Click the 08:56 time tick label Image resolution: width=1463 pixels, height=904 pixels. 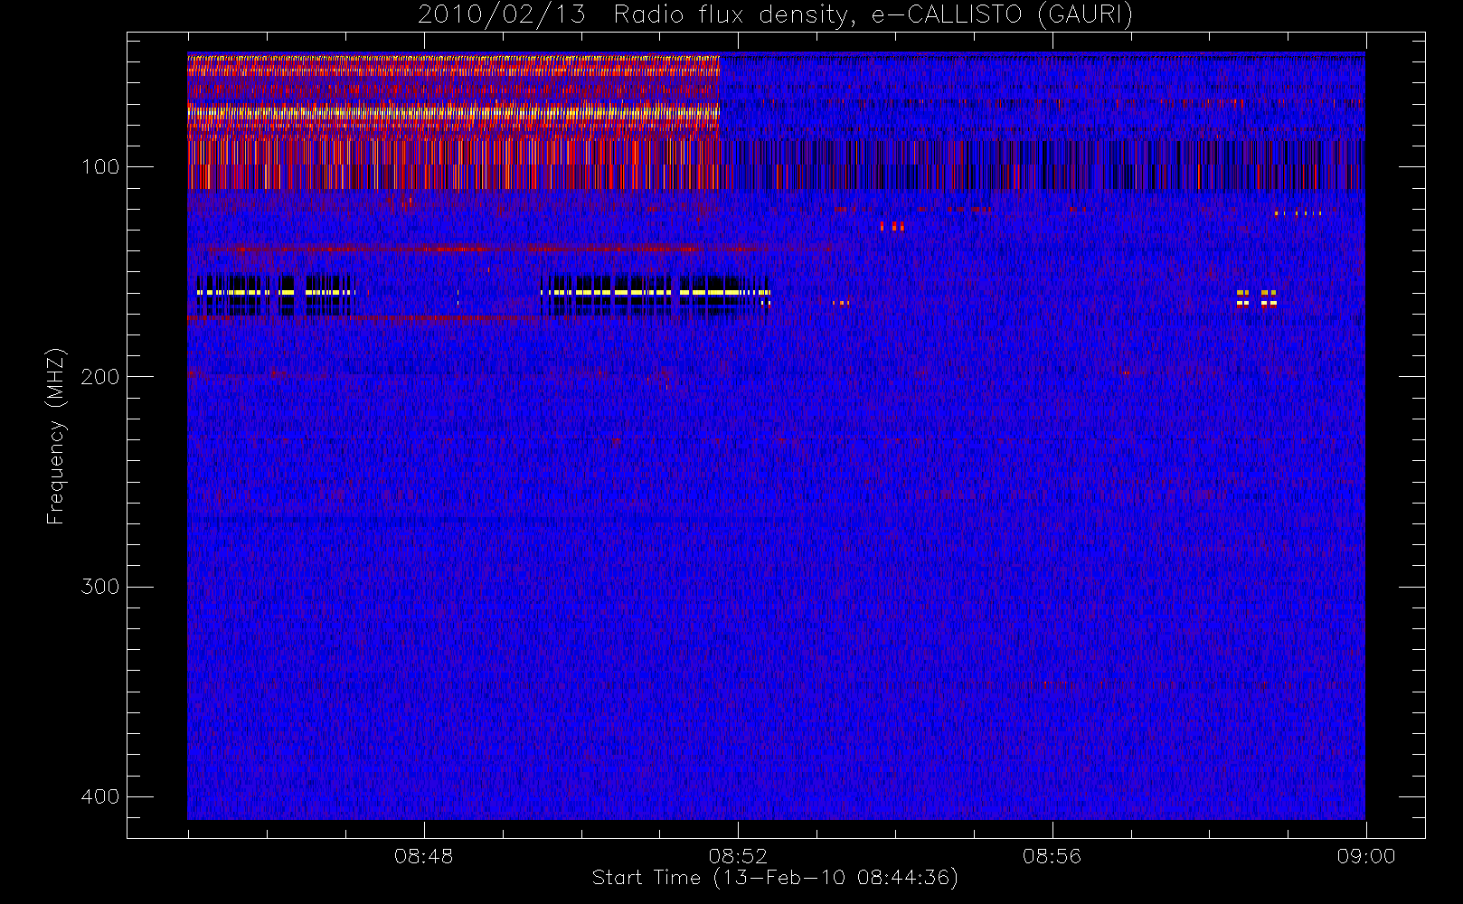(1052, 856)
